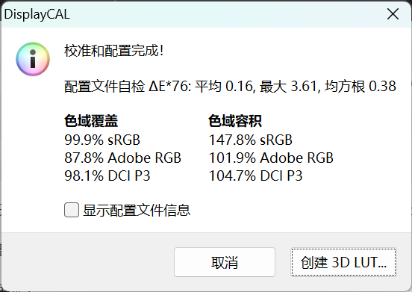Screen dimensions: 412x292
Task: Click the 取消 button
Action: pyautogui.click(x=225, y=262)
